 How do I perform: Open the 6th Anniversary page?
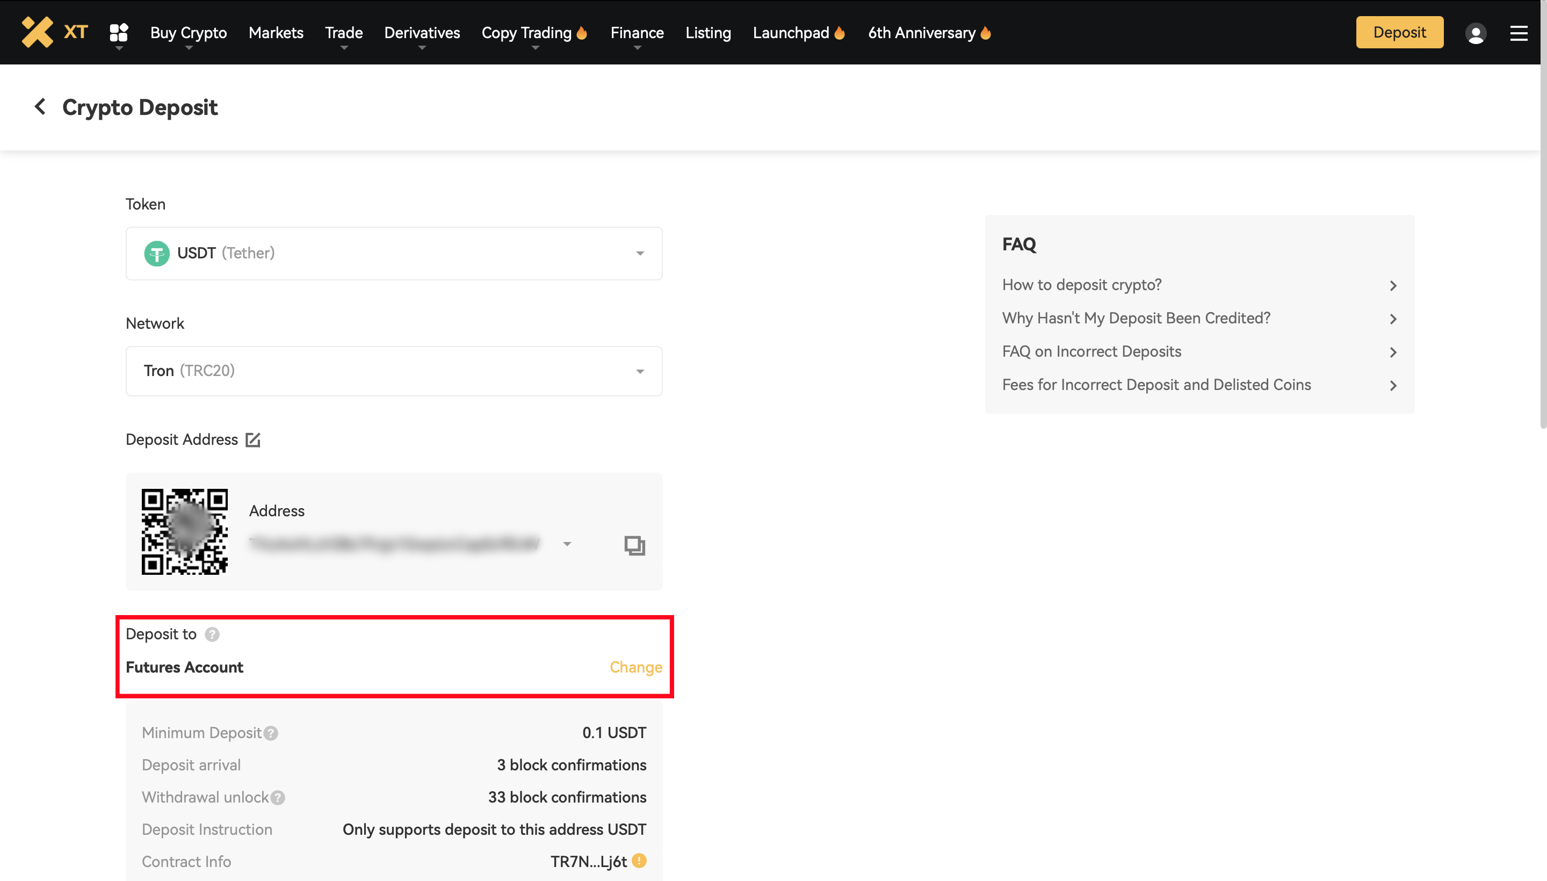921,33
